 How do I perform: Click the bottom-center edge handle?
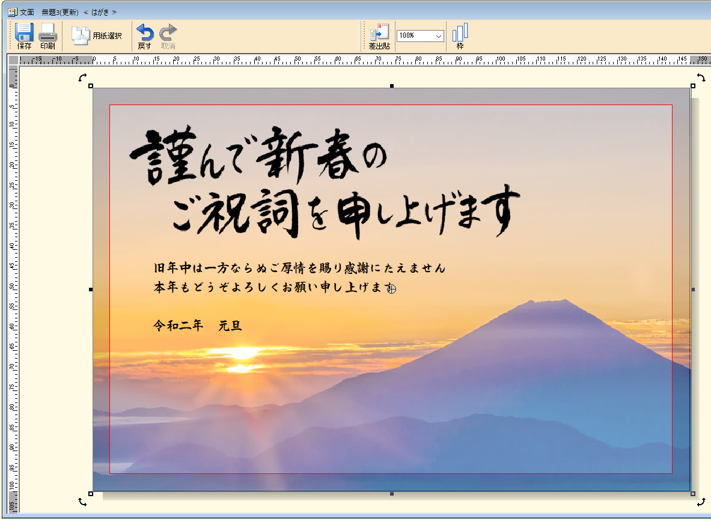coord(392,494)
